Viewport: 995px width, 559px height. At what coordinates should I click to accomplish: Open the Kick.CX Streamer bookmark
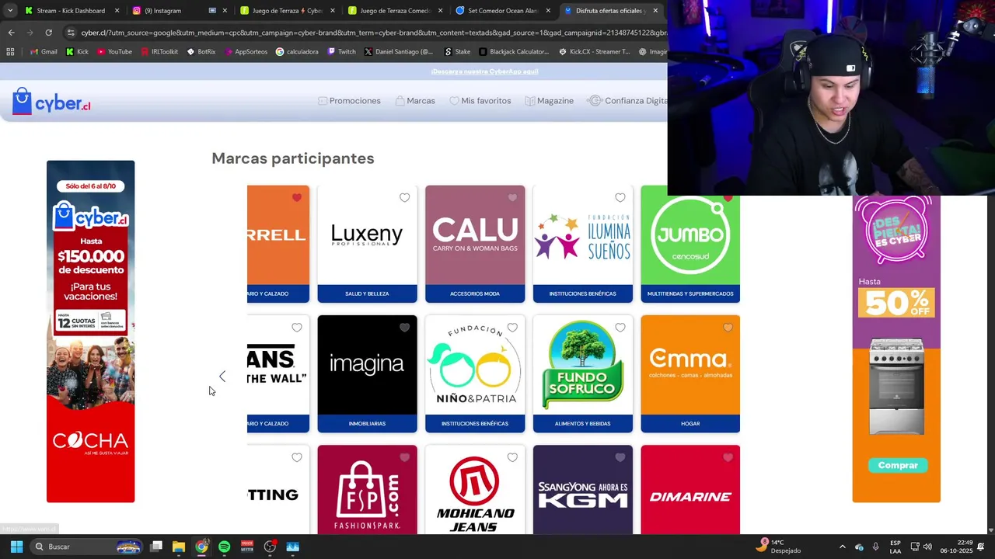point(595,52)
